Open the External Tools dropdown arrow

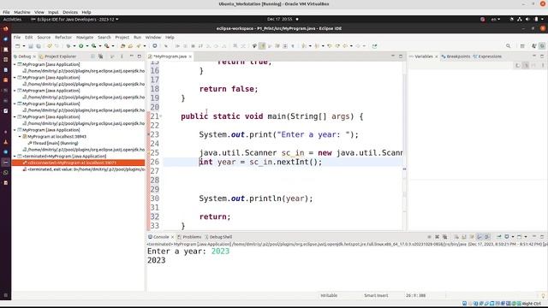tap(112, 46)
